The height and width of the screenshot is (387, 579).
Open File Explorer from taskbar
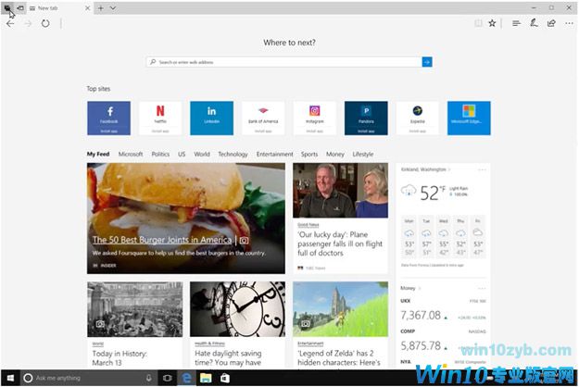pyautogui.click(x=206, y=378)
